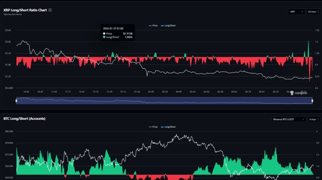Click the $0.6000 price axis label
Image resolution: width=322 pixels, height=180 pixels.
[x=9, y=88]
